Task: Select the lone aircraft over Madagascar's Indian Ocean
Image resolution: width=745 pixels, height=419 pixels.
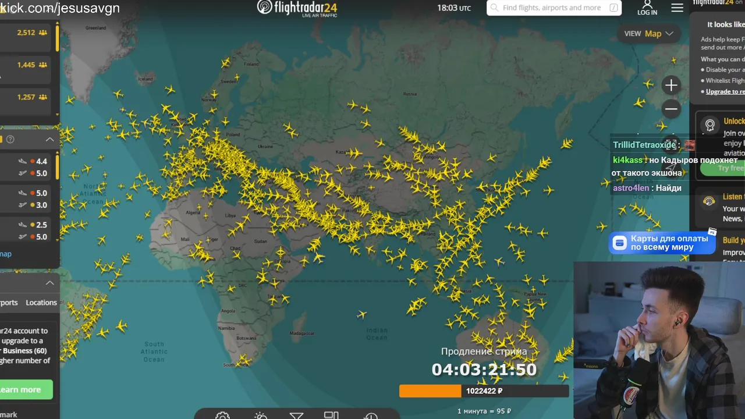Action: click(x=361, y=315)
